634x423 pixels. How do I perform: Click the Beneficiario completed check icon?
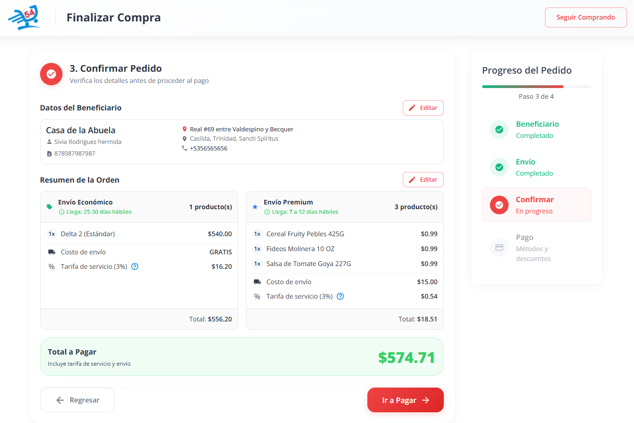pyautogui.click(x=499, y=130)
